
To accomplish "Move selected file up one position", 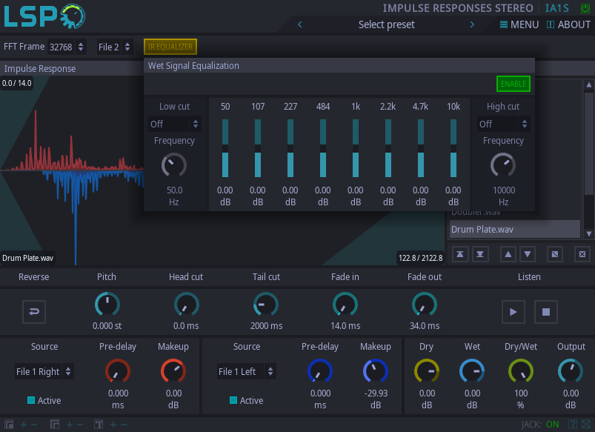I will 508,254.
